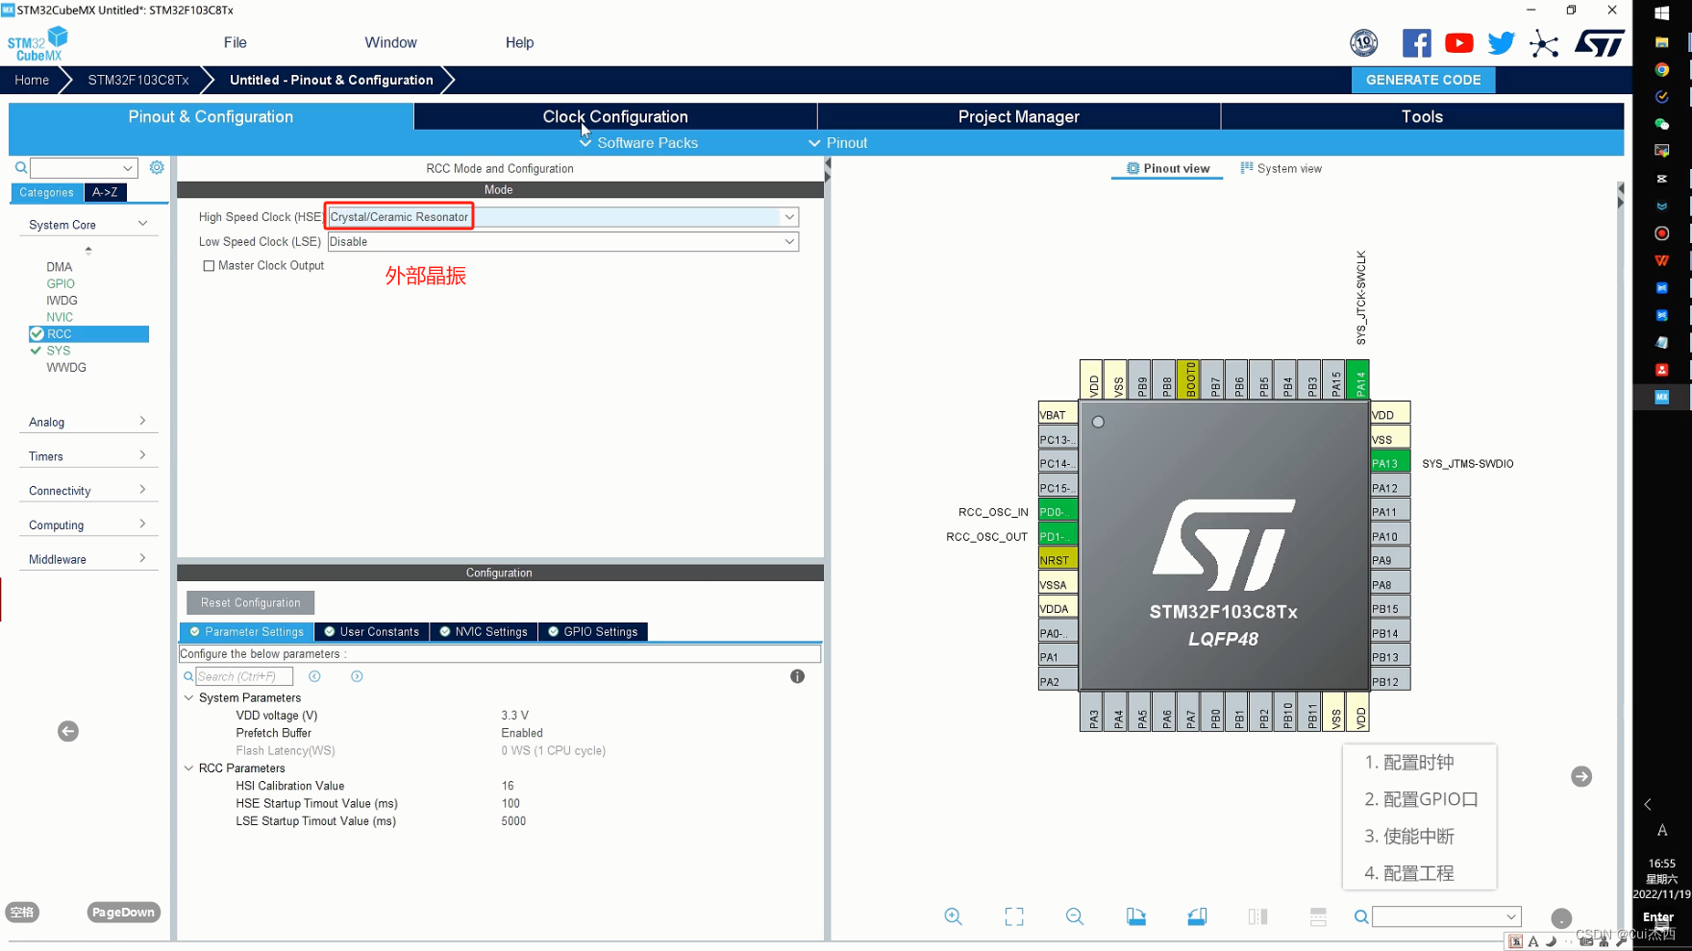1692x951 pixels.
Task: Switch to Tools tab
Action: click(1423, 116)
